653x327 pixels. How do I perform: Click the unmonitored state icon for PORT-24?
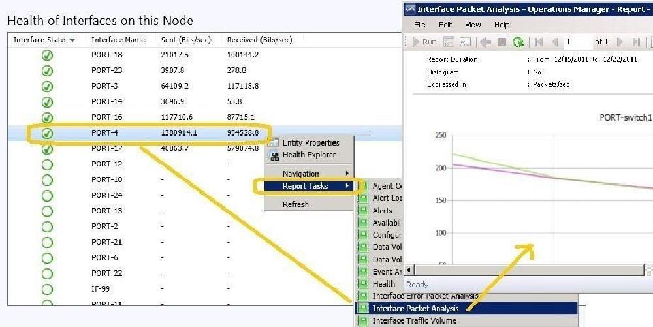coord(48,196)
